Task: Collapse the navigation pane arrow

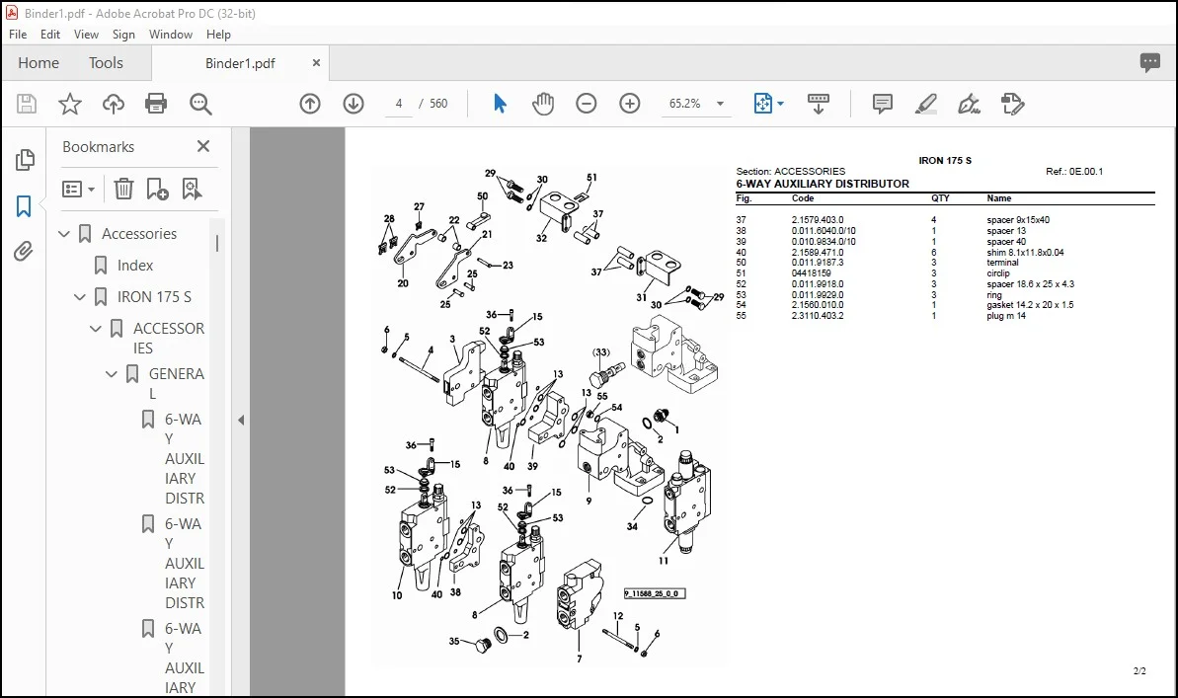Action: point(241,420)
